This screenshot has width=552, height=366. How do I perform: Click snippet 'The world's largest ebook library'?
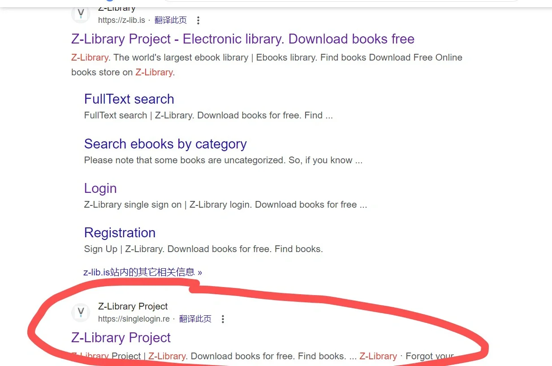click(181, 57)
